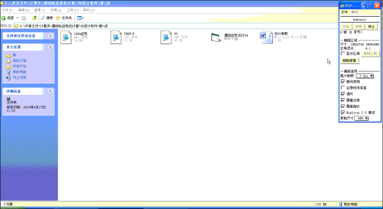Click the 刷新屏幕 button
The width and height of the screenshot is (383, 209).
(350, 61)
